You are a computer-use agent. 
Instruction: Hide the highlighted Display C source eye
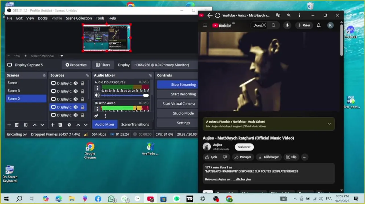(76, 107)
